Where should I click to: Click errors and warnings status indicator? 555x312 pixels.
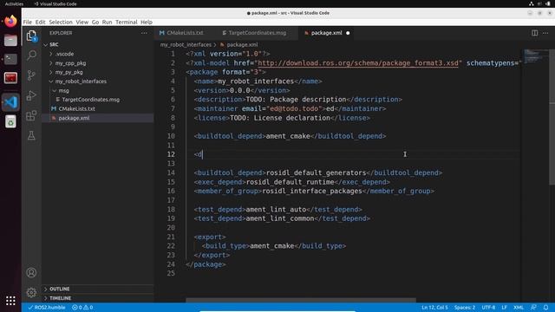pos(82,308)
